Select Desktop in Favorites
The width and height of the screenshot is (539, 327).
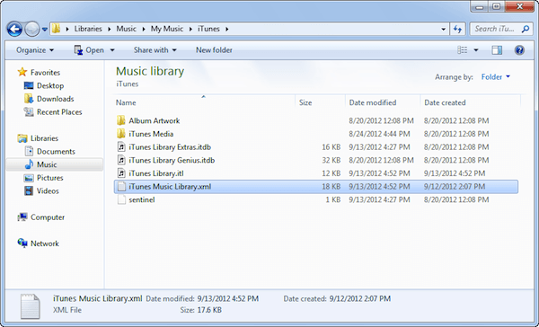pyautogui.click(x=50, y=85)
